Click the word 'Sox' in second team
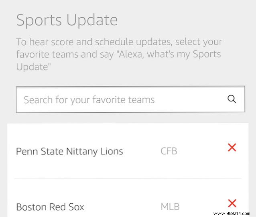Viewport: 256px width, 217px height. (x=76, y=207)
